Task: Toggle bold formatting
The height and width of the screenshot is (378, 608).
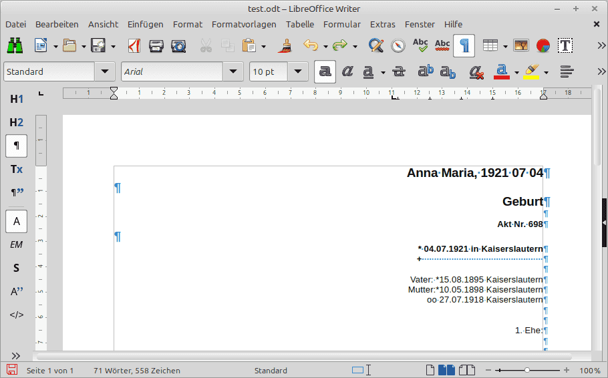Action: [325, 71]
